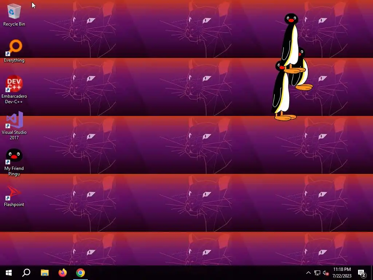Open File Explorer from the taskbar
373x280 pixels.
pos(44,273)
